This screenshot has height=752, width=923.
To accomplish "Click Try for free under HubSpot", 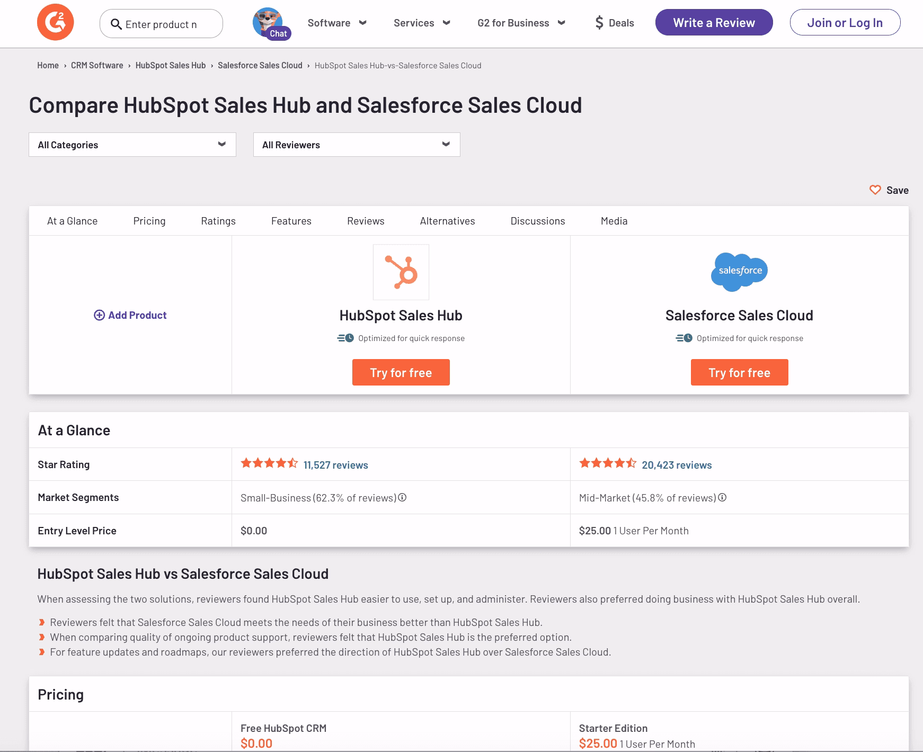I will coord(401,372).
